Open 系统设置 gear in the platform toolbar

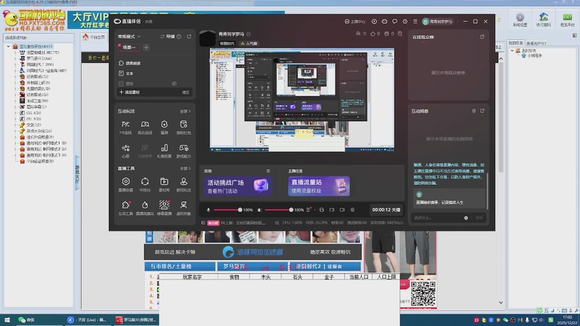[x=520, y=20]
